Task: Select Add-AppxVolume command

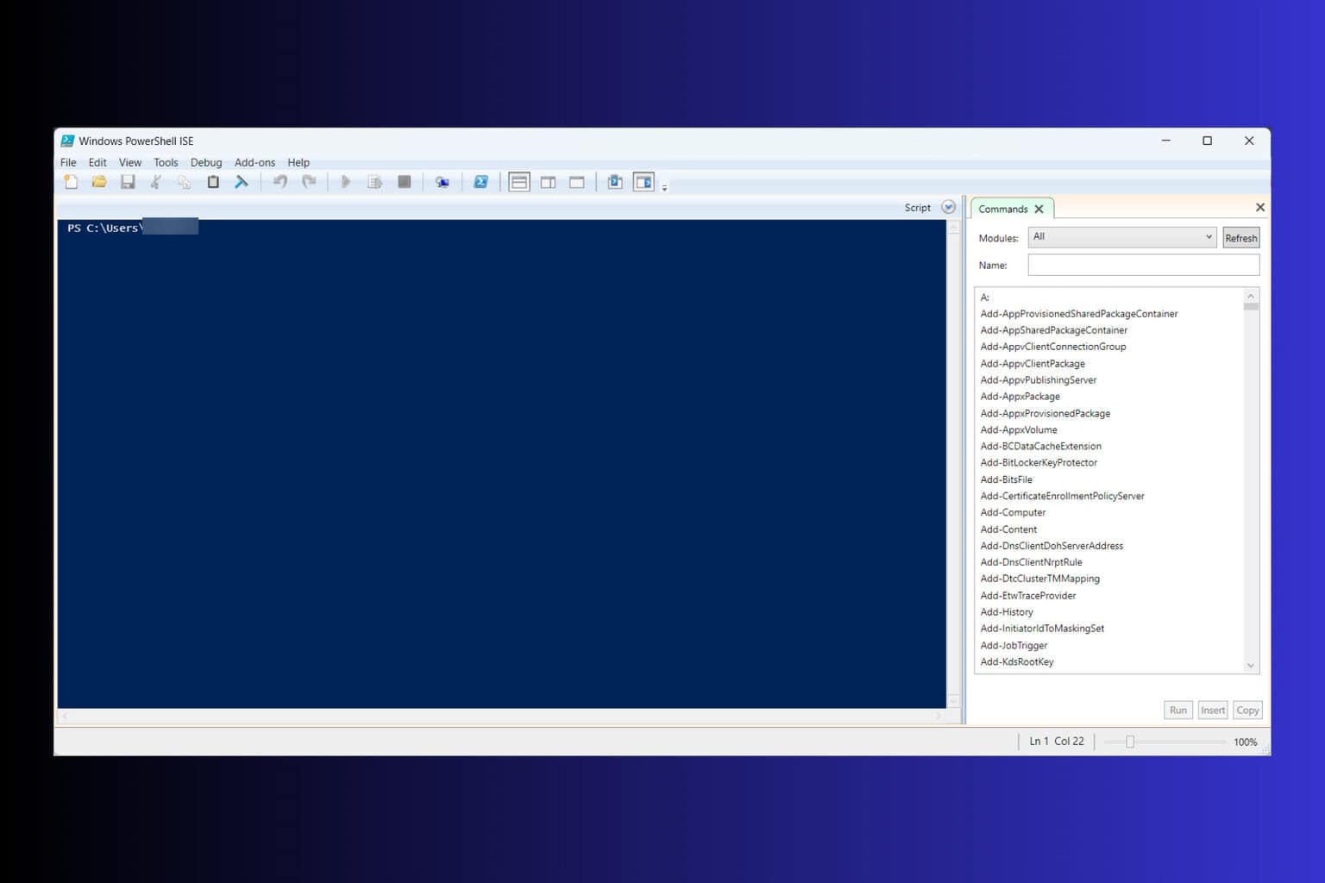Action: [x=1019, y=430]
